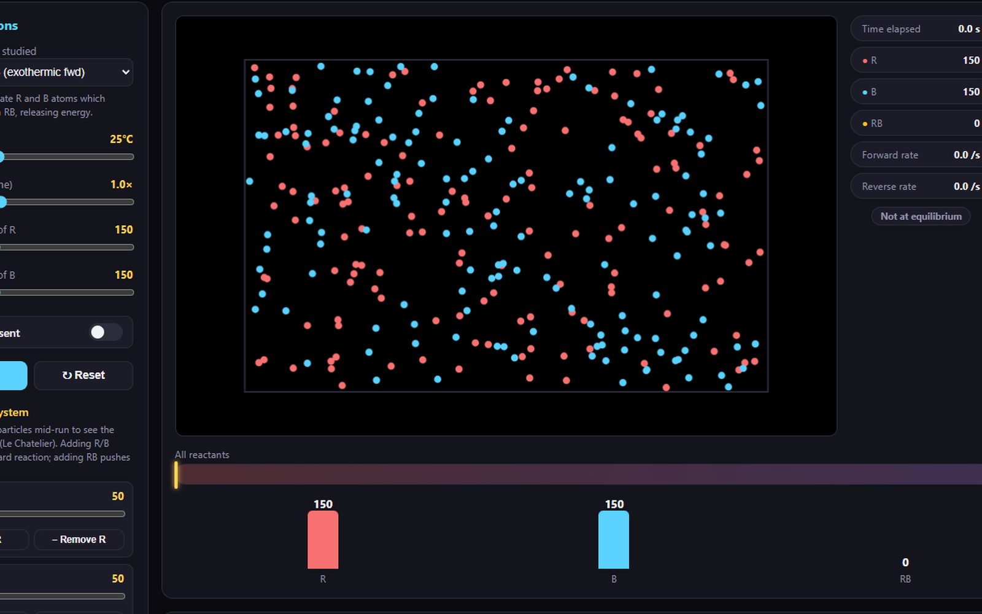Click the blue B bar in the chart
Image resolution: width=982 pixels, height=614 pixels.
coord(614,540)
